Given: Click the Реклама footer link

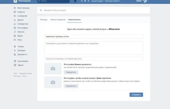Looking at the screenshot, I should pyautogui.click(x=17, y=76).
